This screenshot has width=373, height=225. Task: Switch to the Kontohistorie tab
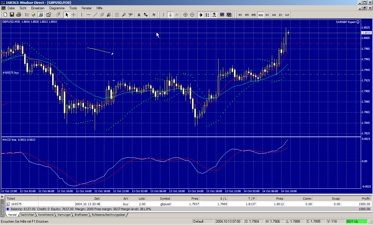click(46, 215)
